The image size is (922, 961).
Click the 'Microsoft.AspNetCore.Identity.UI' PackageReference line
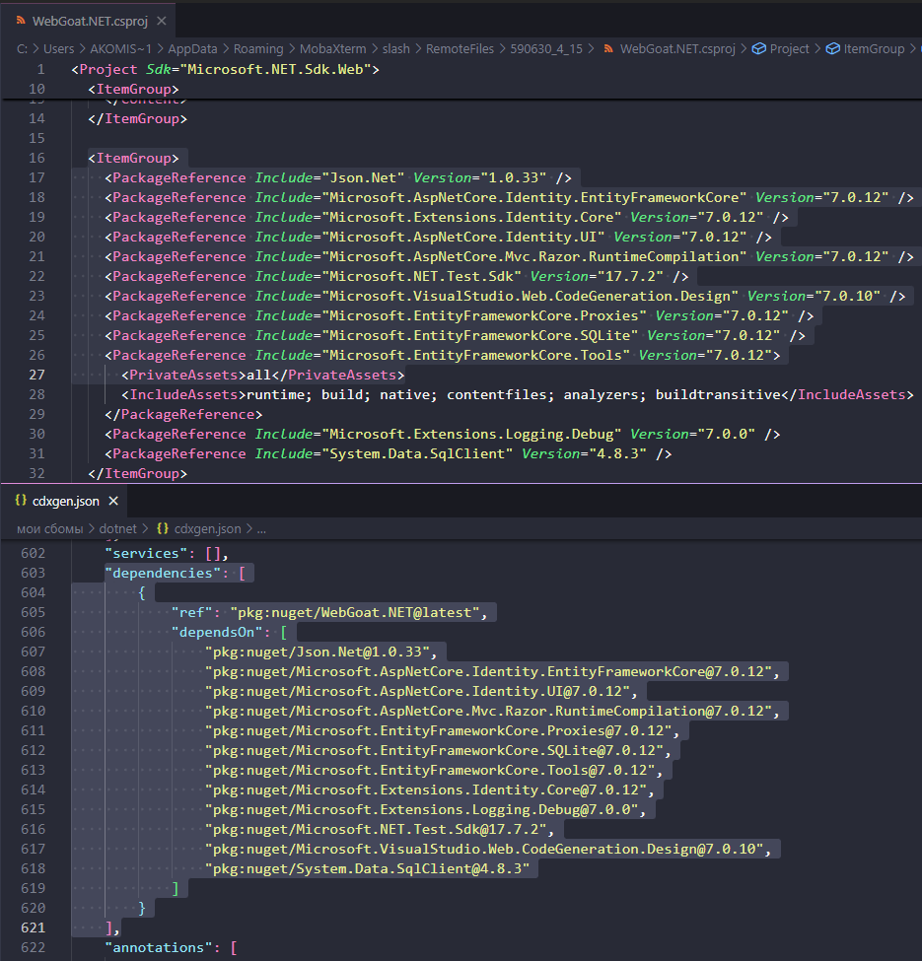[x=438, y=238]
